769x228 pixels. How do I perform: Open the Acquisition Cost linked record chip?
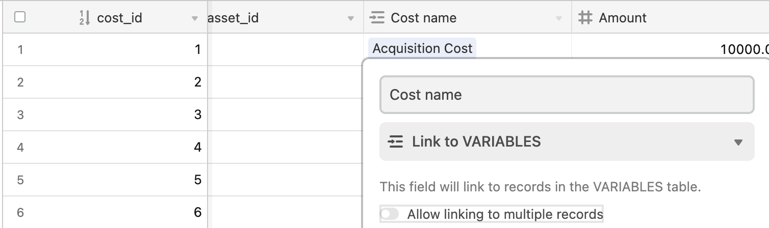click(x=422, y=48)
